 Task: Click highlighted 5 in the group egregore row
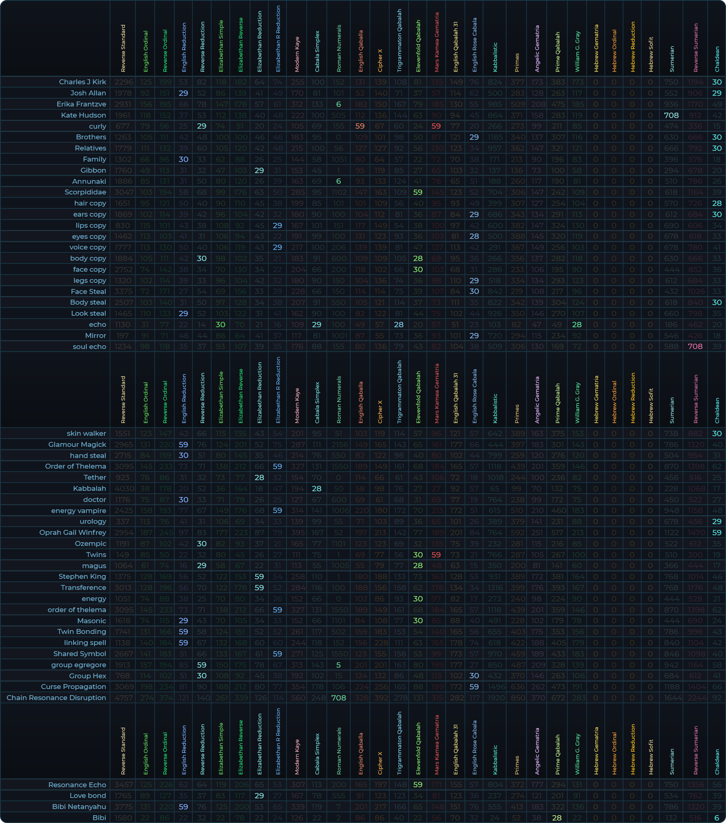(338, 665)
